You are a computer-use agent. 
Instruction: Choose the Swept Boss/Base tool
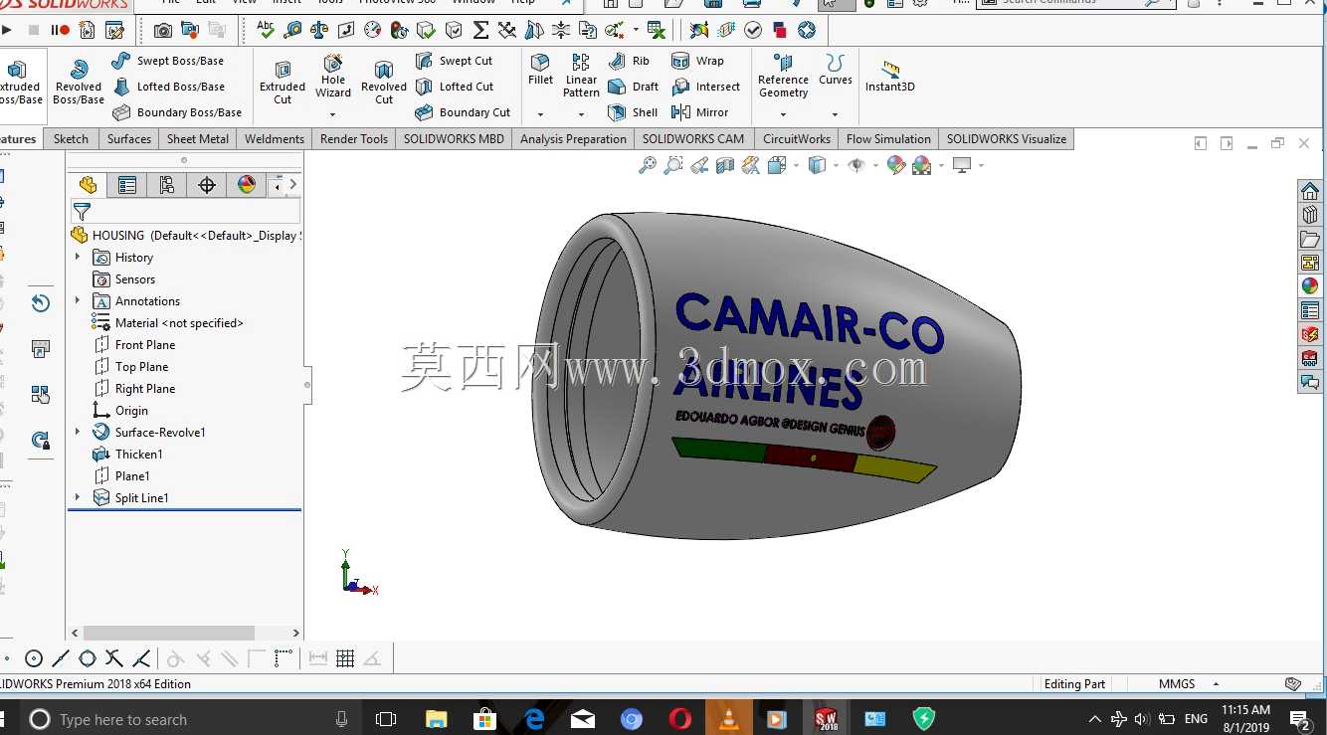coord(168,61)
